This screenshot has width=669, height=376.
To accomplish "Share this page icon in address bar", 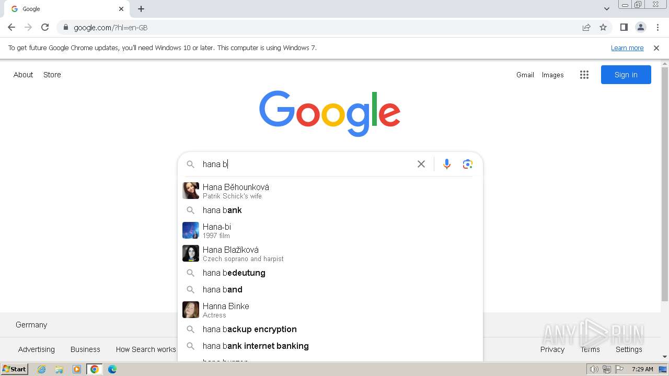I will pyautogui.click(x=586, y=27).
